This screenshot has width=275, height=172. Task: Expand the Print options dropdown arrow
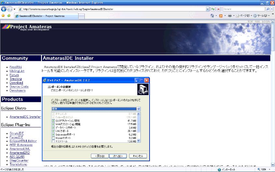pos(234,16)
